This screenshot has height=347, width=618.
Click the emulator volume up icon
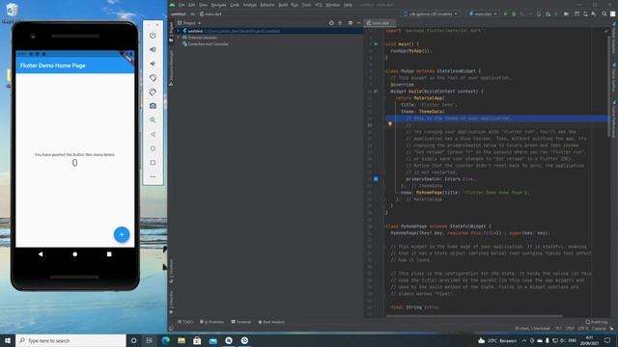(153, 49)
